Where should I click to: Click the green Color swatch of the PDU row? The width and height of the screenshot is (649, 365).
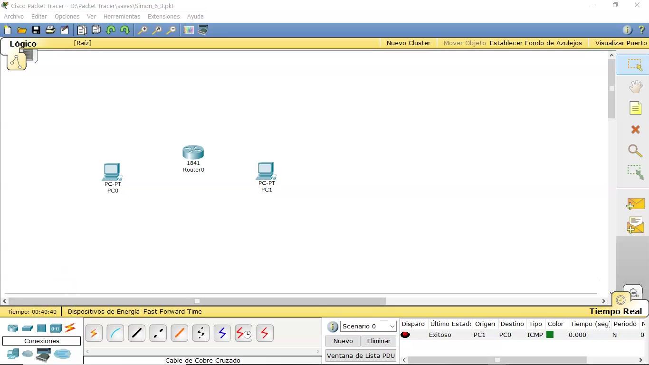click(x=550, y=335)
